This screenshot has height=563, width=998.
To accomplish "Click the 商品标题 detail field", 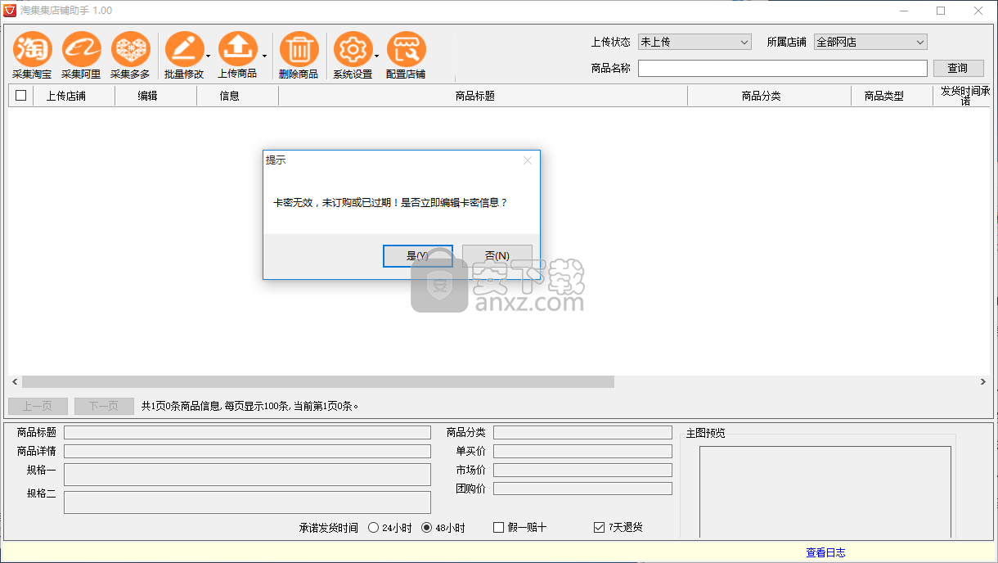I will point(247,432).
